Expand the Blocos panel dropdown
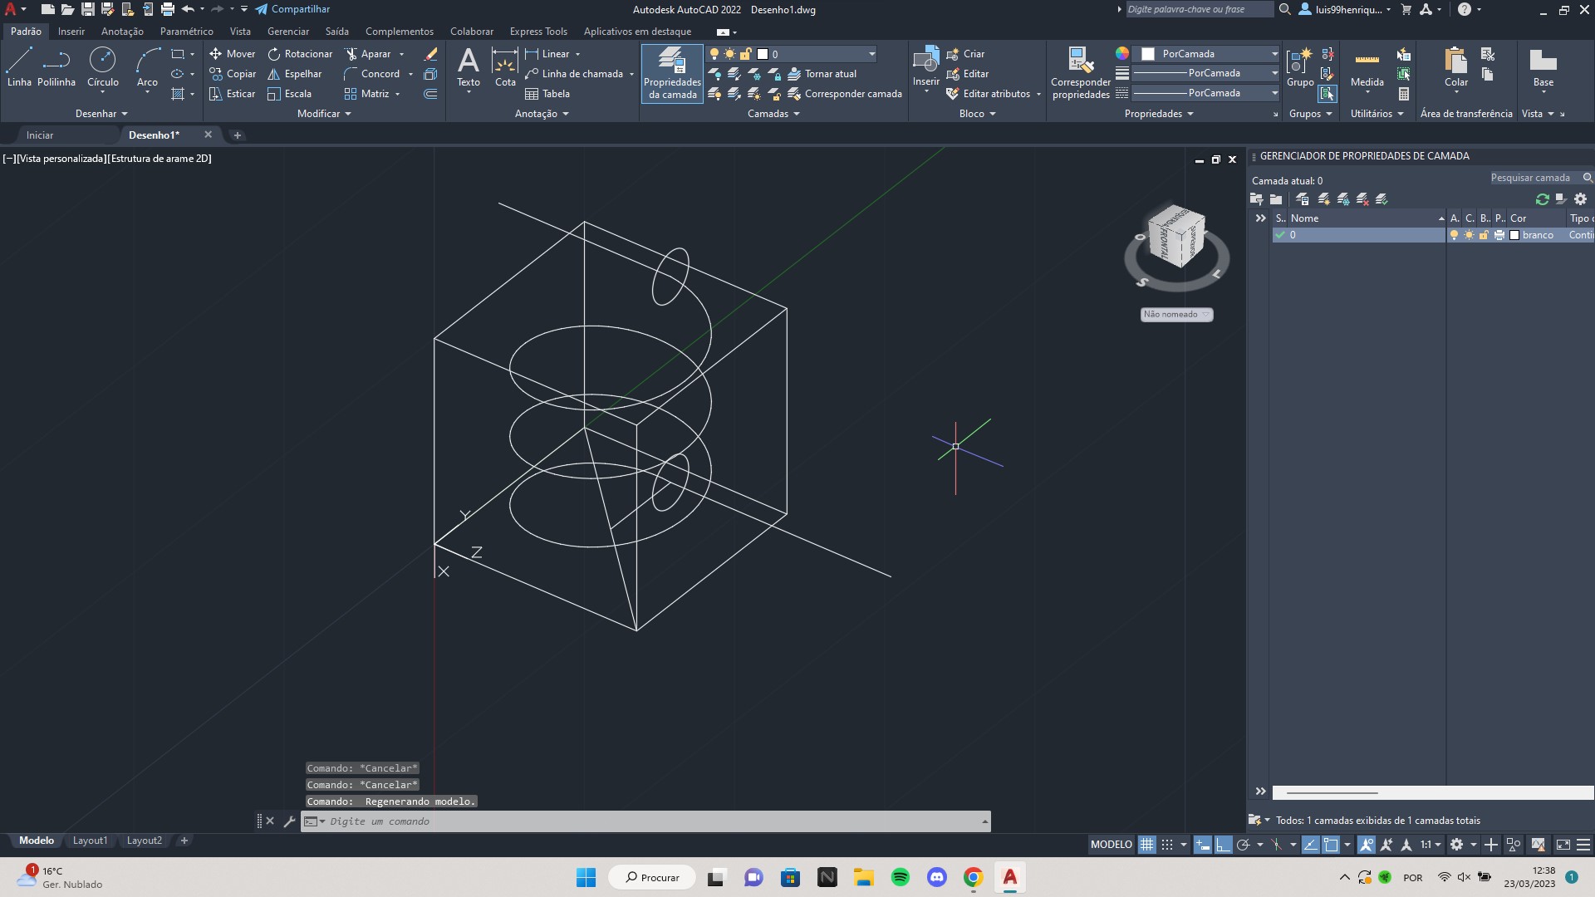The height and width of the screenshot is (897, 1595). 994,113
